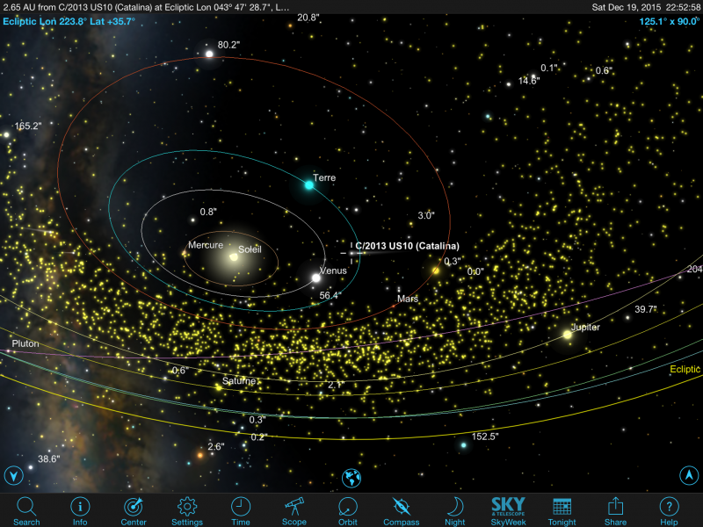
Task: Tap the yellow Ecliptic label
Action: tap(685, 369)
